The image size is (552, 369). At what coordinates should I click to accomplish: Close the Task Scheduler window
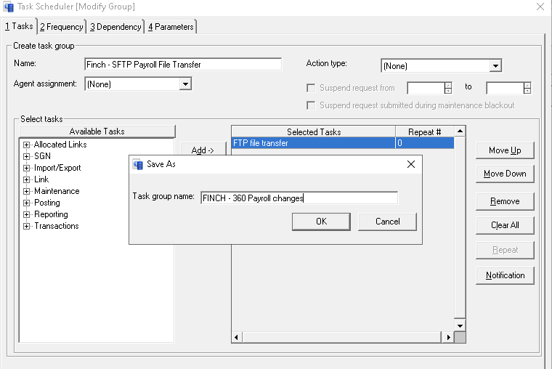pyautogui.click(x=540, y=7)
